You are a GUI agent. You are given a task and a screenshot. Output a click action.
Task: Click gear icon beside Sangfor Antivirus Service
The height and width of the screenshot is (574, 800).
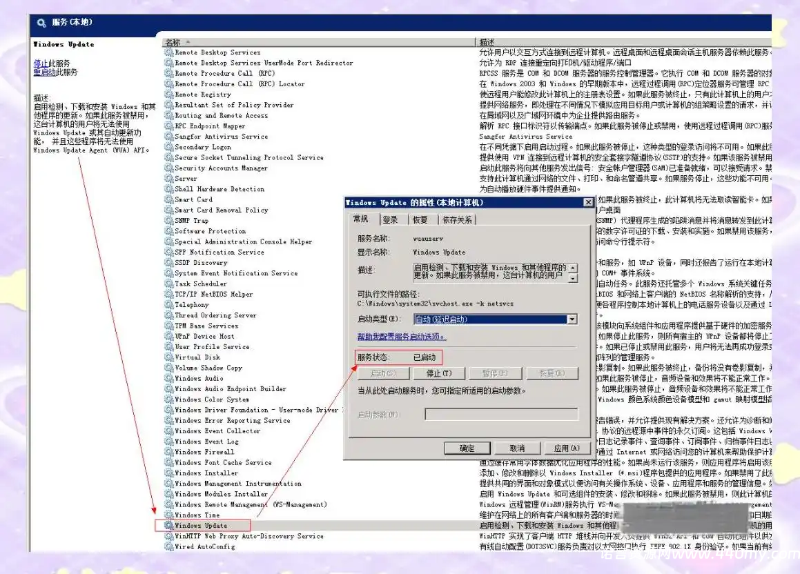(168, 136)
